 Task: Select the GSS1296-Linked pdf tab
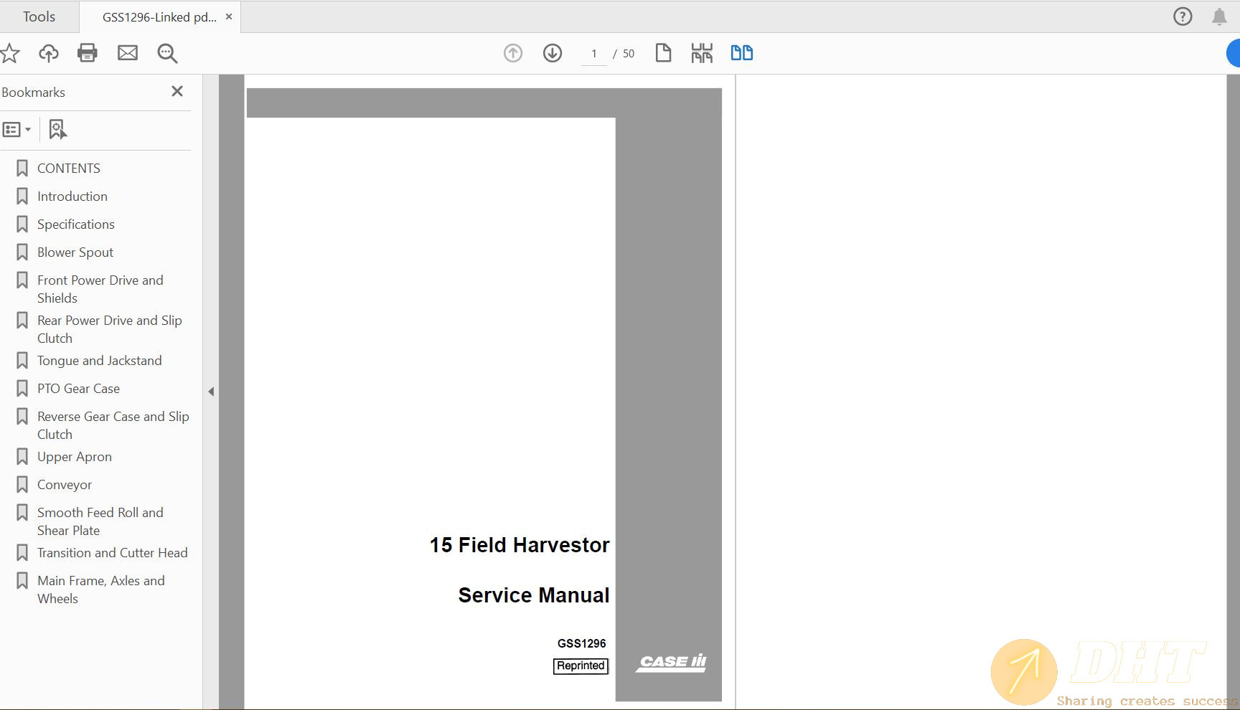point(159,17)
